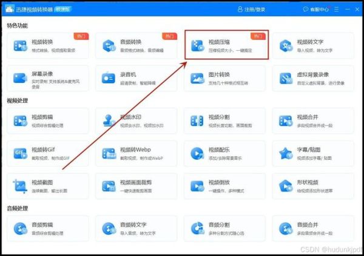Open the 音频转文字 audio-to-text icon
The image size is (364, 256).
[109, 229]
